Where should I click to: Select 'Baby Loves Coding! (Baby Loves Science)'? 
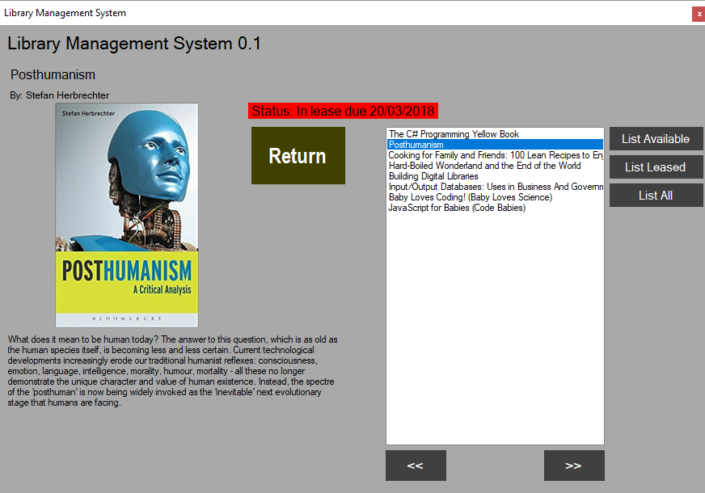coord(495,197)
